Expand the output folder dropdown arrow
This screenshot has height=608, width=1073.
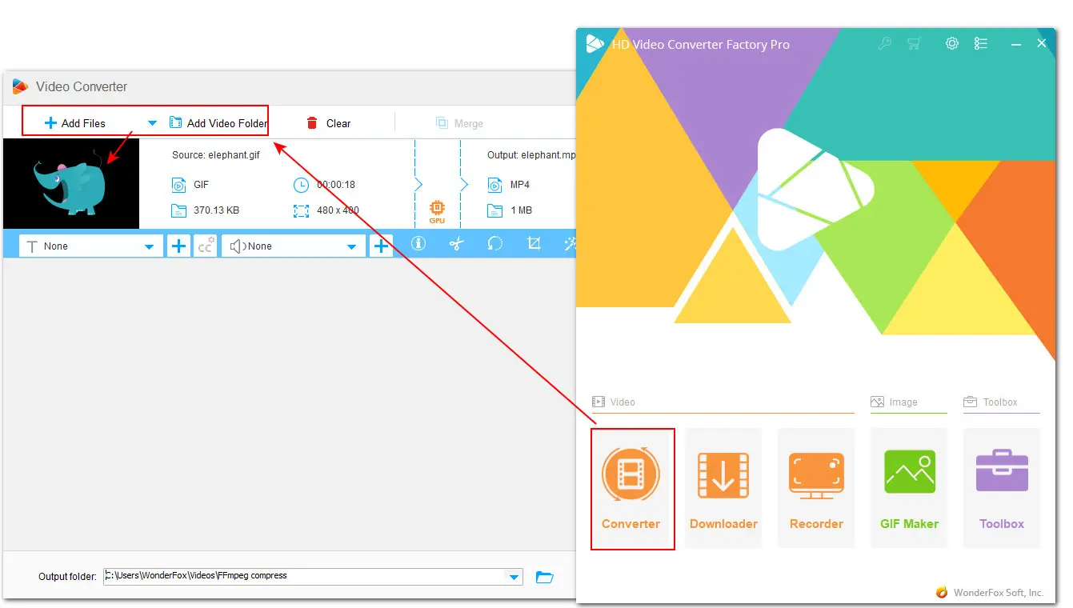[x=514, y=577]
